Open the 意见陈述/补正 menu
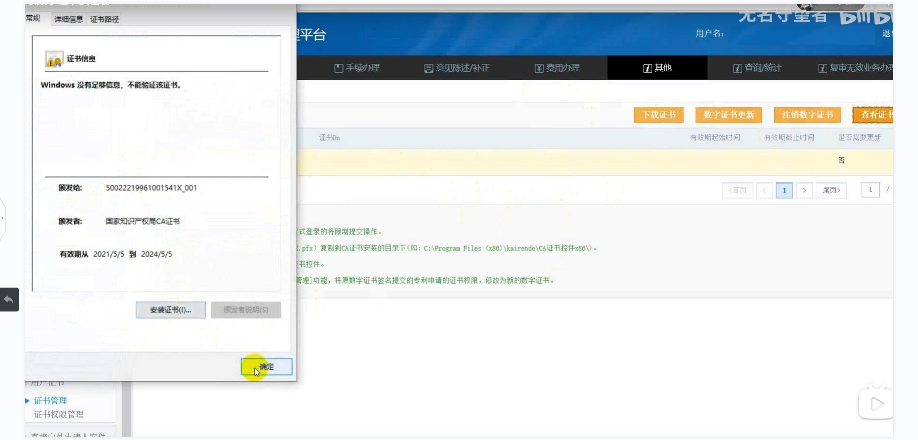This screenshot has width=918, height=440. (457, 68)
